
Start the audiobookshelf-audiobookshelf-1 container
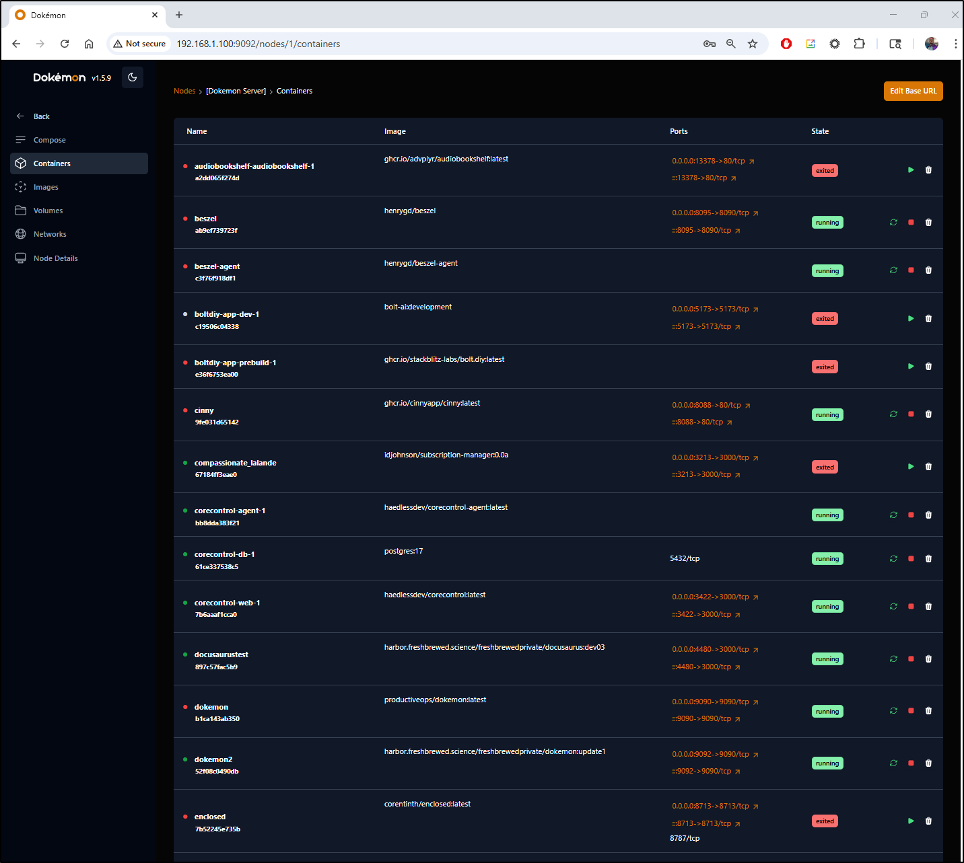click(911, 170)
